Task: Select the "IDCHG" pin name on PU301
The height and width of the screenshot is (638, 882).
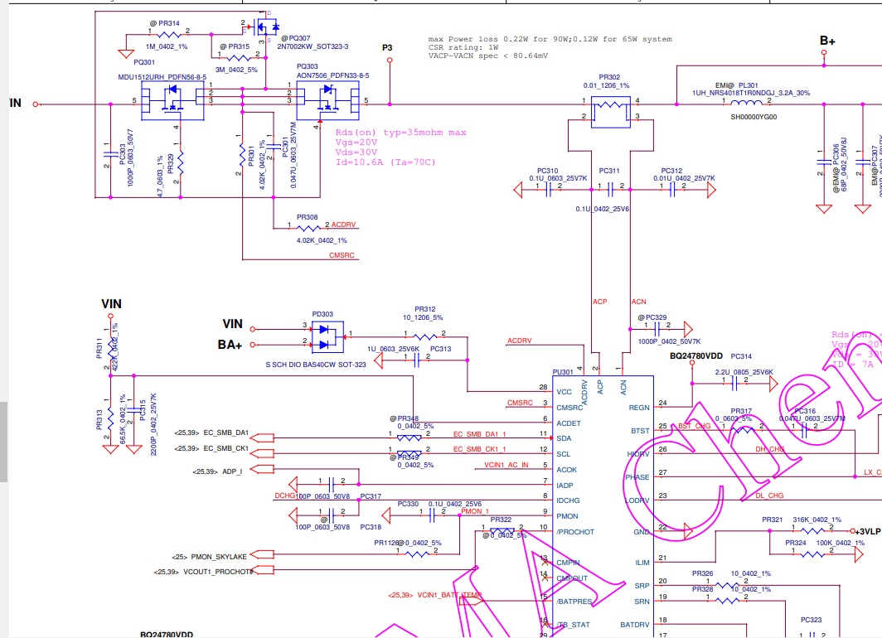Action: pos(568,500)
